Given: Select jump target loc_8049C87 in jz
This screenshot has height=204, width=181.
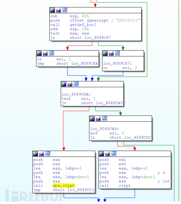Looking at the screenshot, I should point(98,38).
